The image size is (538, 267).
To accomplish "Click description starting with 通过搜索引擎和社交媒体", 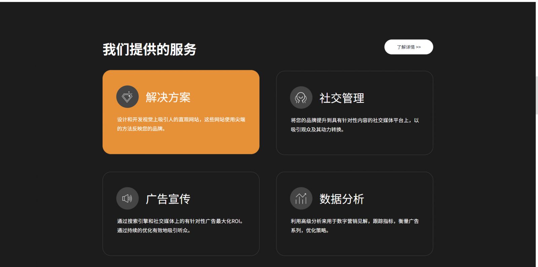I will pyautogui.click(x=180, y=226).
